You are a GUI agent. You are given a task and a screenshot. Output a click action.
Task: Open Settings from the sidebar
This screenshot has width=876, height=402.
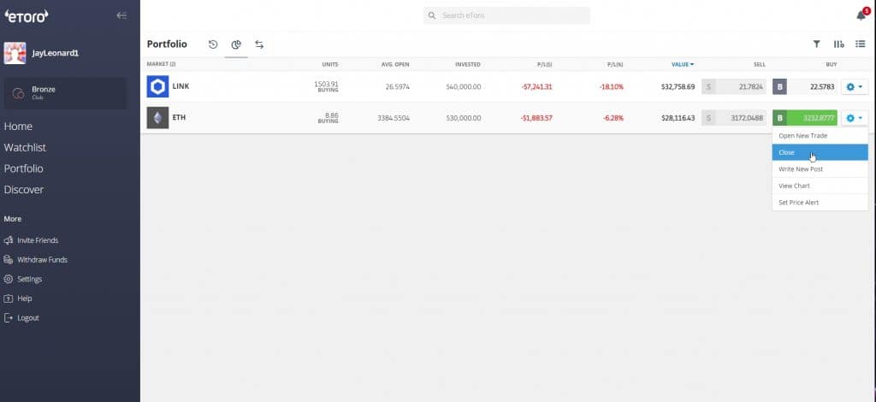coord(30,279)
